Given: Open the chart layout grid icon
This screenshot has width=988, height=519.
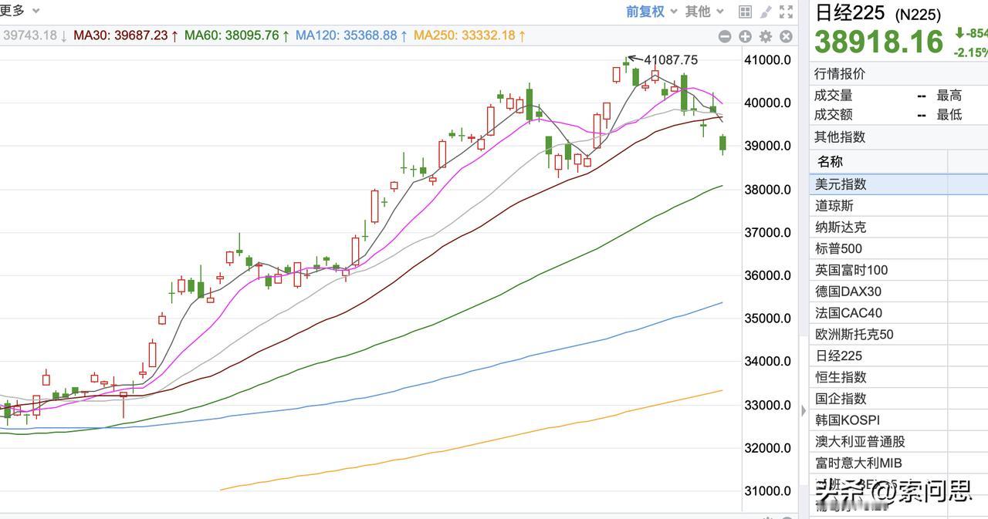Looking at the screenshot, I should [744, 11].
